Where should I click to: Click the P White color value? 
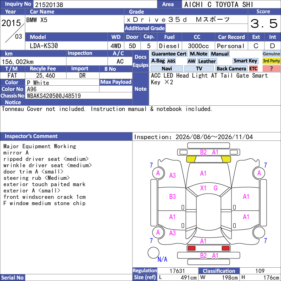(38, 83)
